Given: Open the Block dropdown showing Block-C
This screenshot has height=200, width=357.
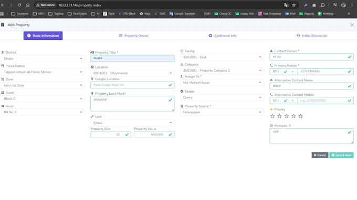Looking at the screenshot, I should coord(43,99).
